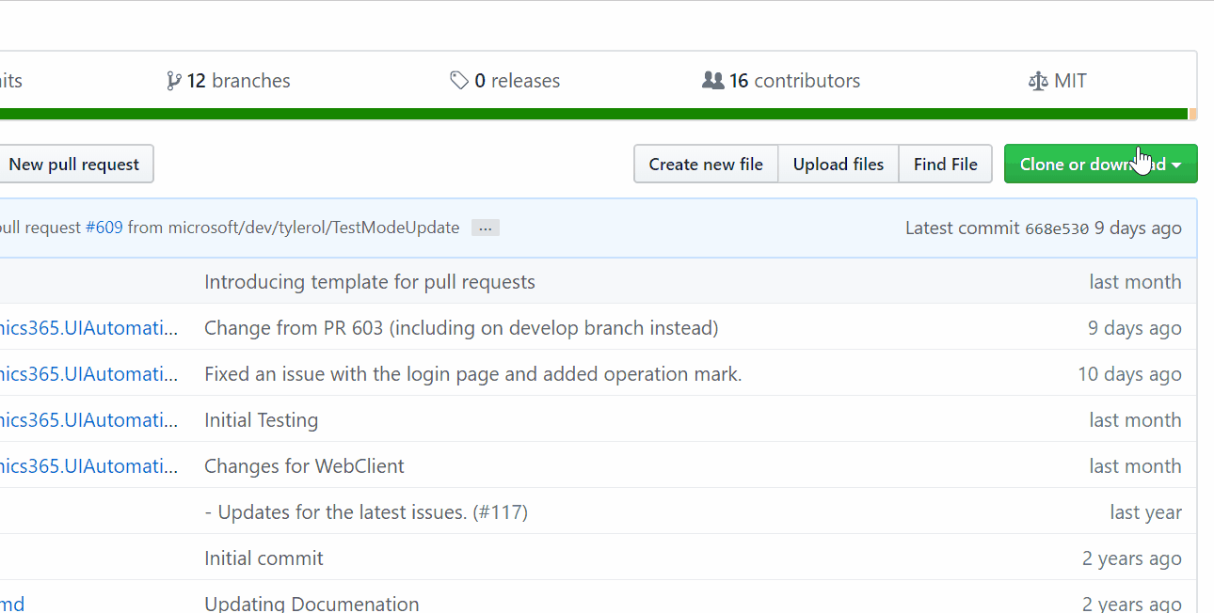Open the 12 branches tab

tap(229, 81)
